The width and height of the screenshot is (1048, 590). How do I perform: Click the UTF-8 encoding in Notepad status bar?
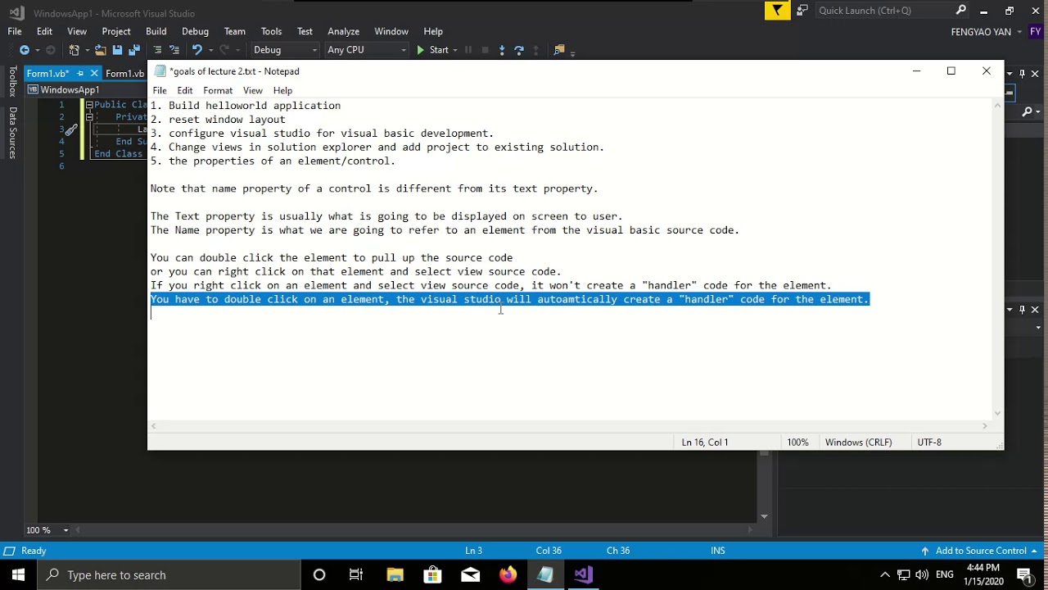click(929, 442)
